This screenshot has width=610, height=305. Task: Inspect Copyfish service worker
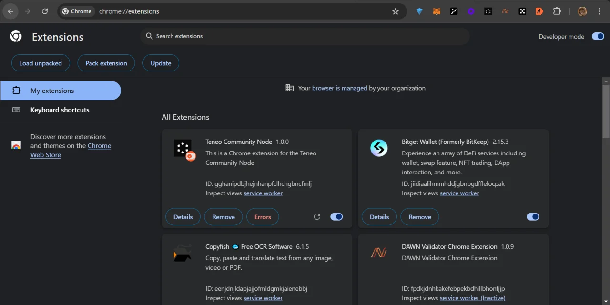pos(263,298)
